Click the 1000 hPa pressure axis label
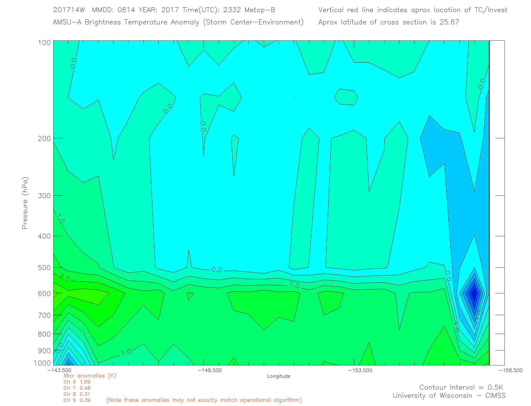This screenshot has height=406, width=531. (x=42, y=363)
